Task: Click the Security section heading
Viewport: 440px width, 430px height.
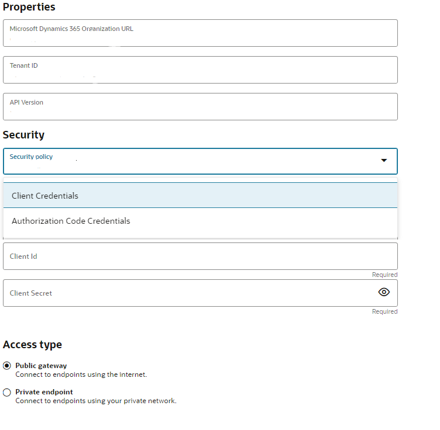Action: click(x=23, y=135)
